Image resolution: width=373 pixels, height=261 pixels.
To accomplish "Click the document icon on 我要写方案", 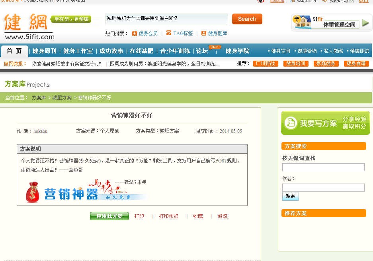I will (291, 123).
